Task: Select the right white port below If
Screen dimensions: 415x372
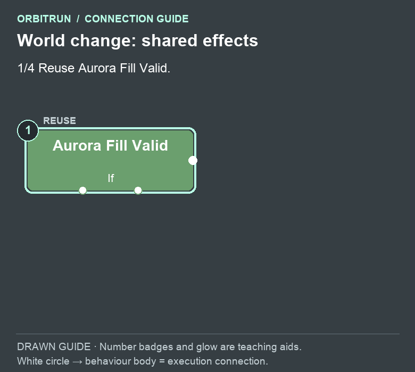Action: click(x=138, y=191)
